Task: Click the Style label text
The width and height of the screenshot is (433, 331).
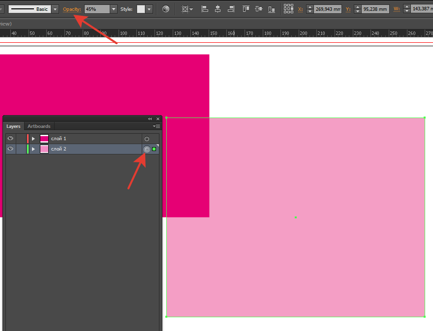Action: click(x=126, y=9)
